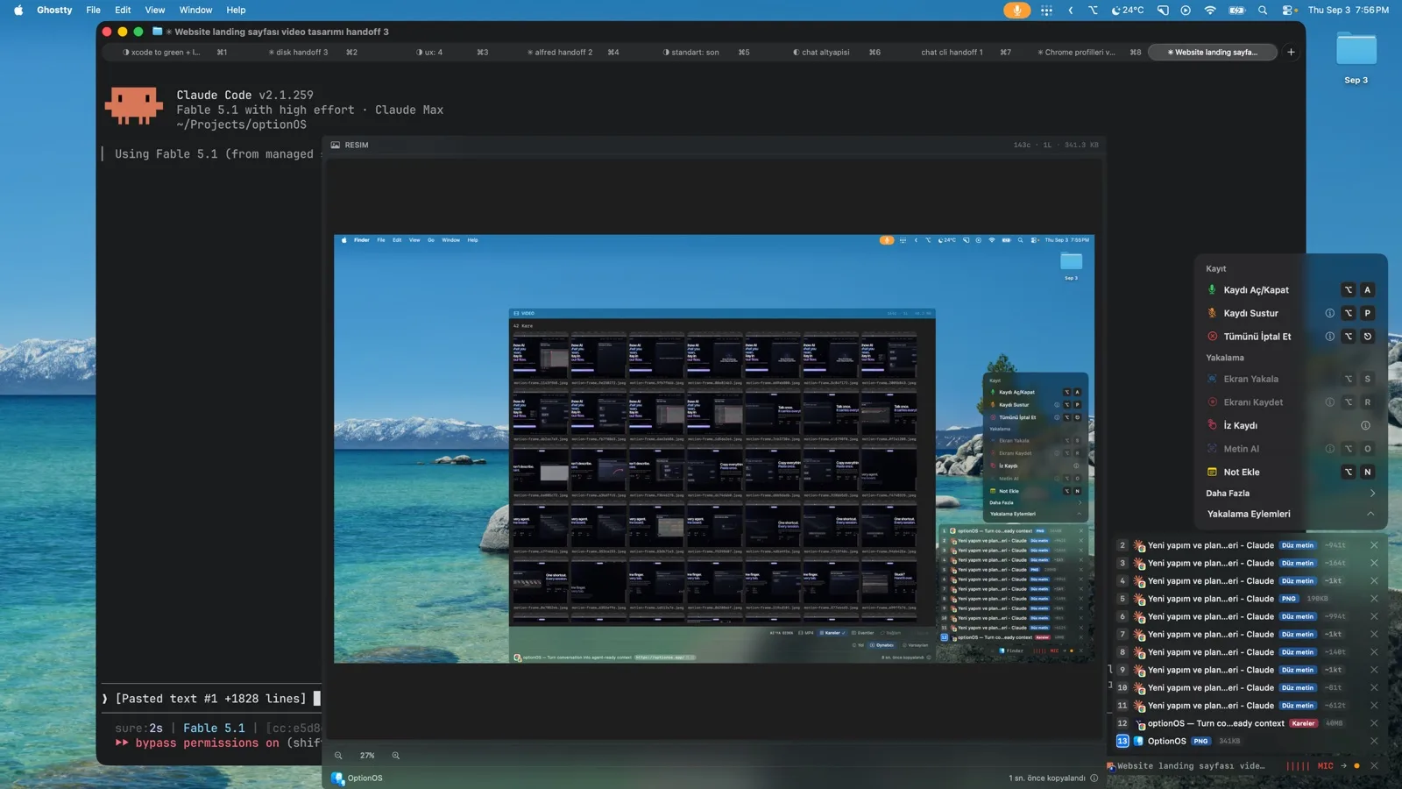Click the orange microphone indicator in the menu bar
The image size is (1402, 789).
pos(1016,11)
